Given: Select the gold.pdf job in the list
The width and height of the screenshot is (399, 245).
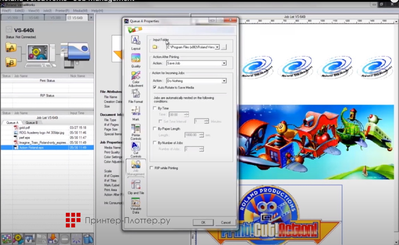Looking at the screenshot, I should click(25, 127).
